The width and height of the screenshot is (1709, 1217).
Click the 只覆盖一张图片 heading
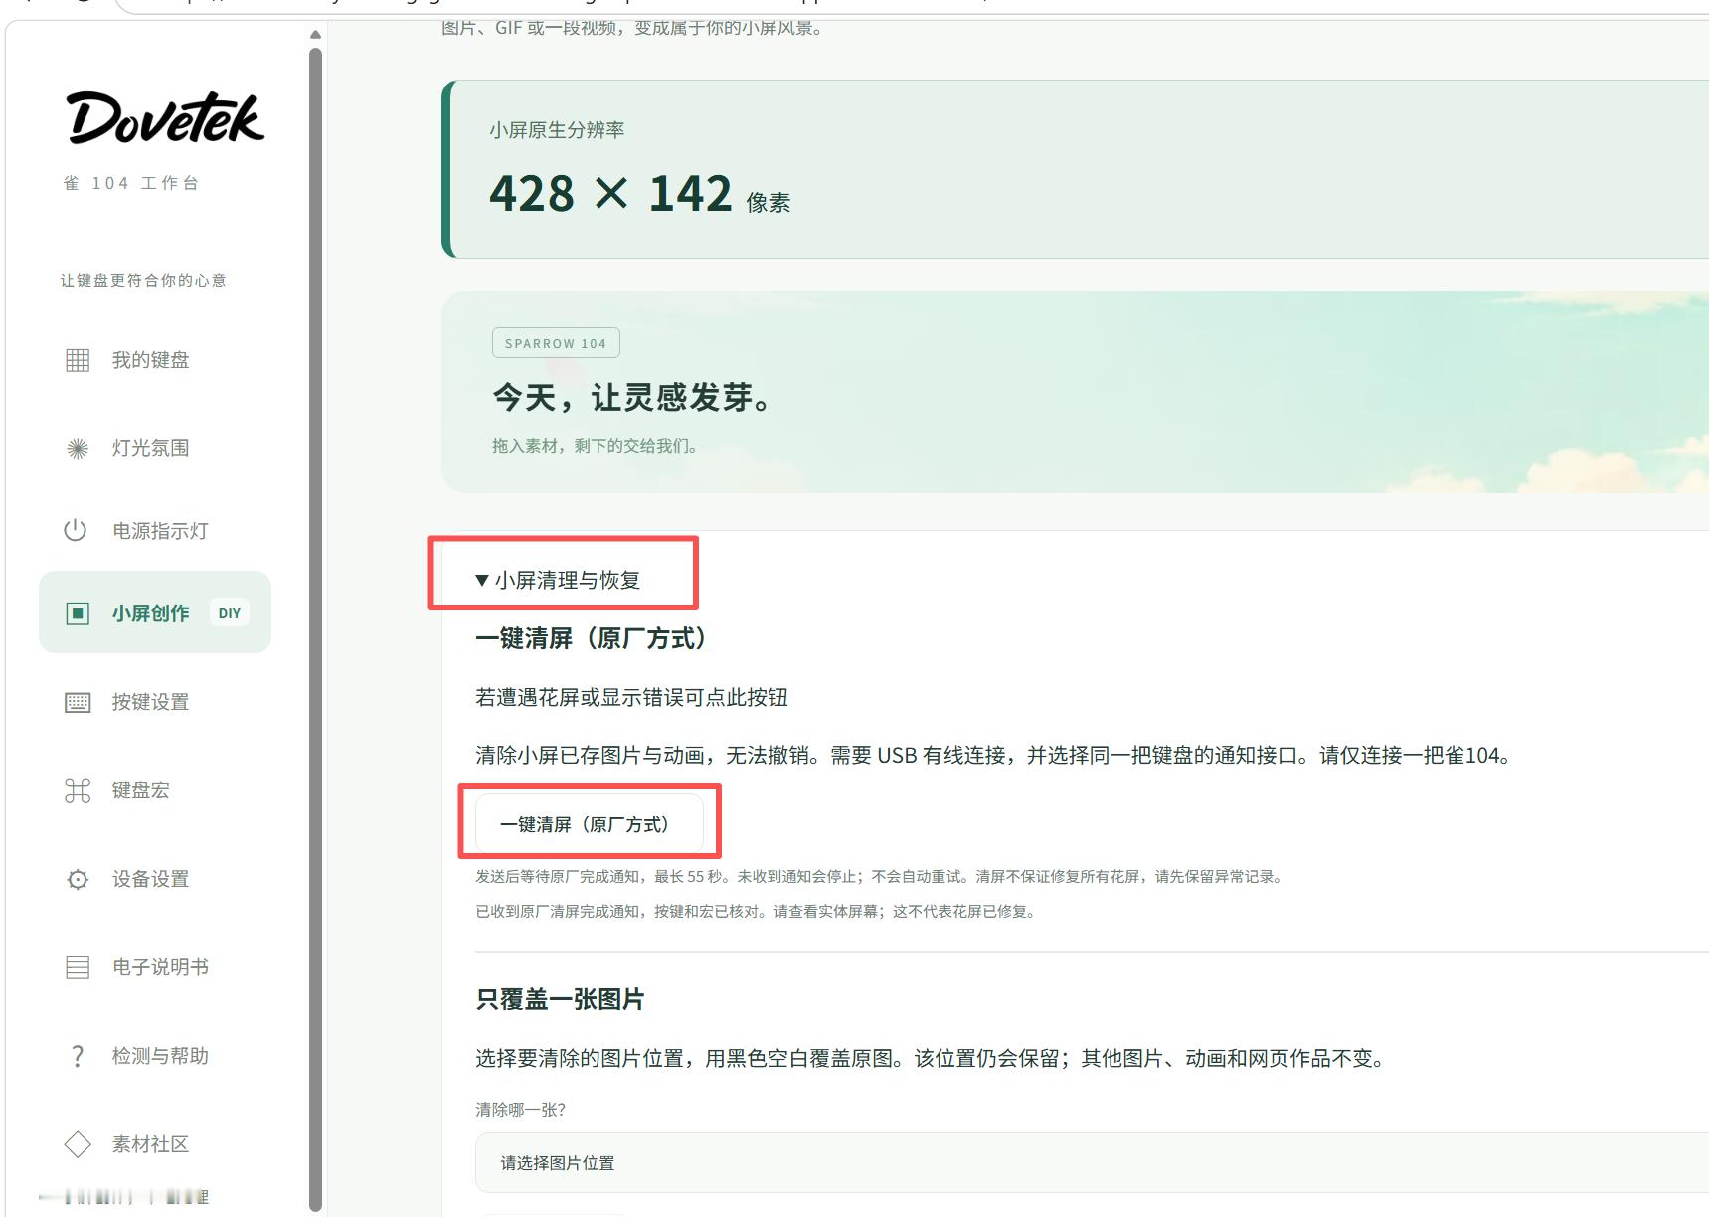560,999
